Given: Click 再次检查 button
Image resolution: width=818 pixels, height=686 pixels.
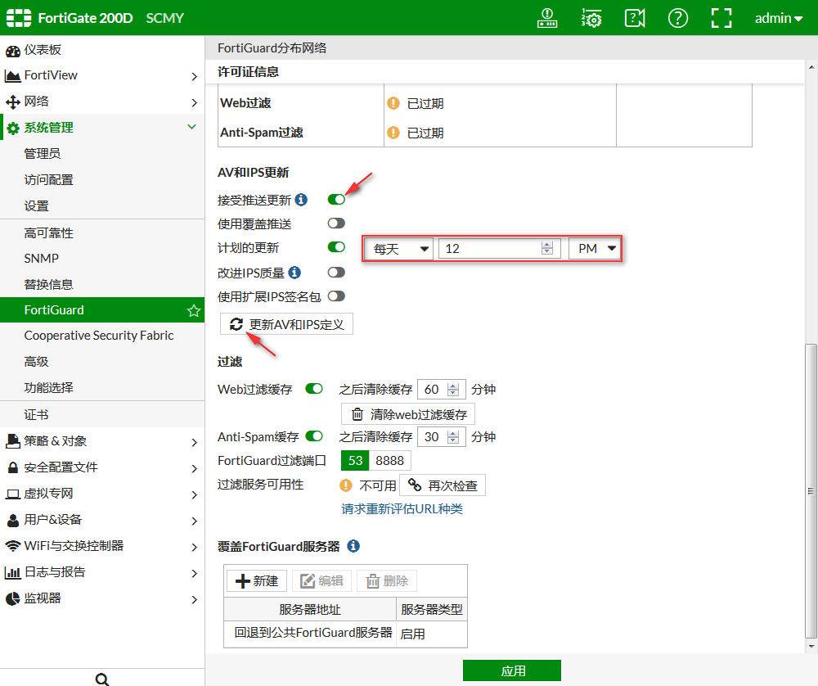Looking at the screenshot, I should [443, 485].
